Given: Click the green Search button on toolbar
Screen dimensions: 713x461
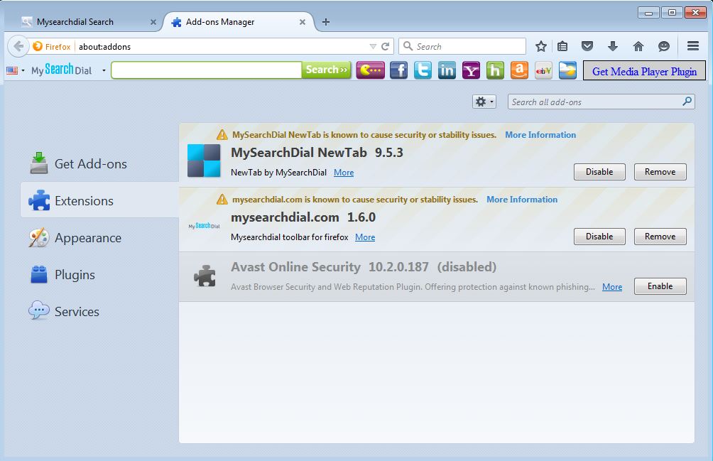Looking at the screenshot, I should pos(326,70).
